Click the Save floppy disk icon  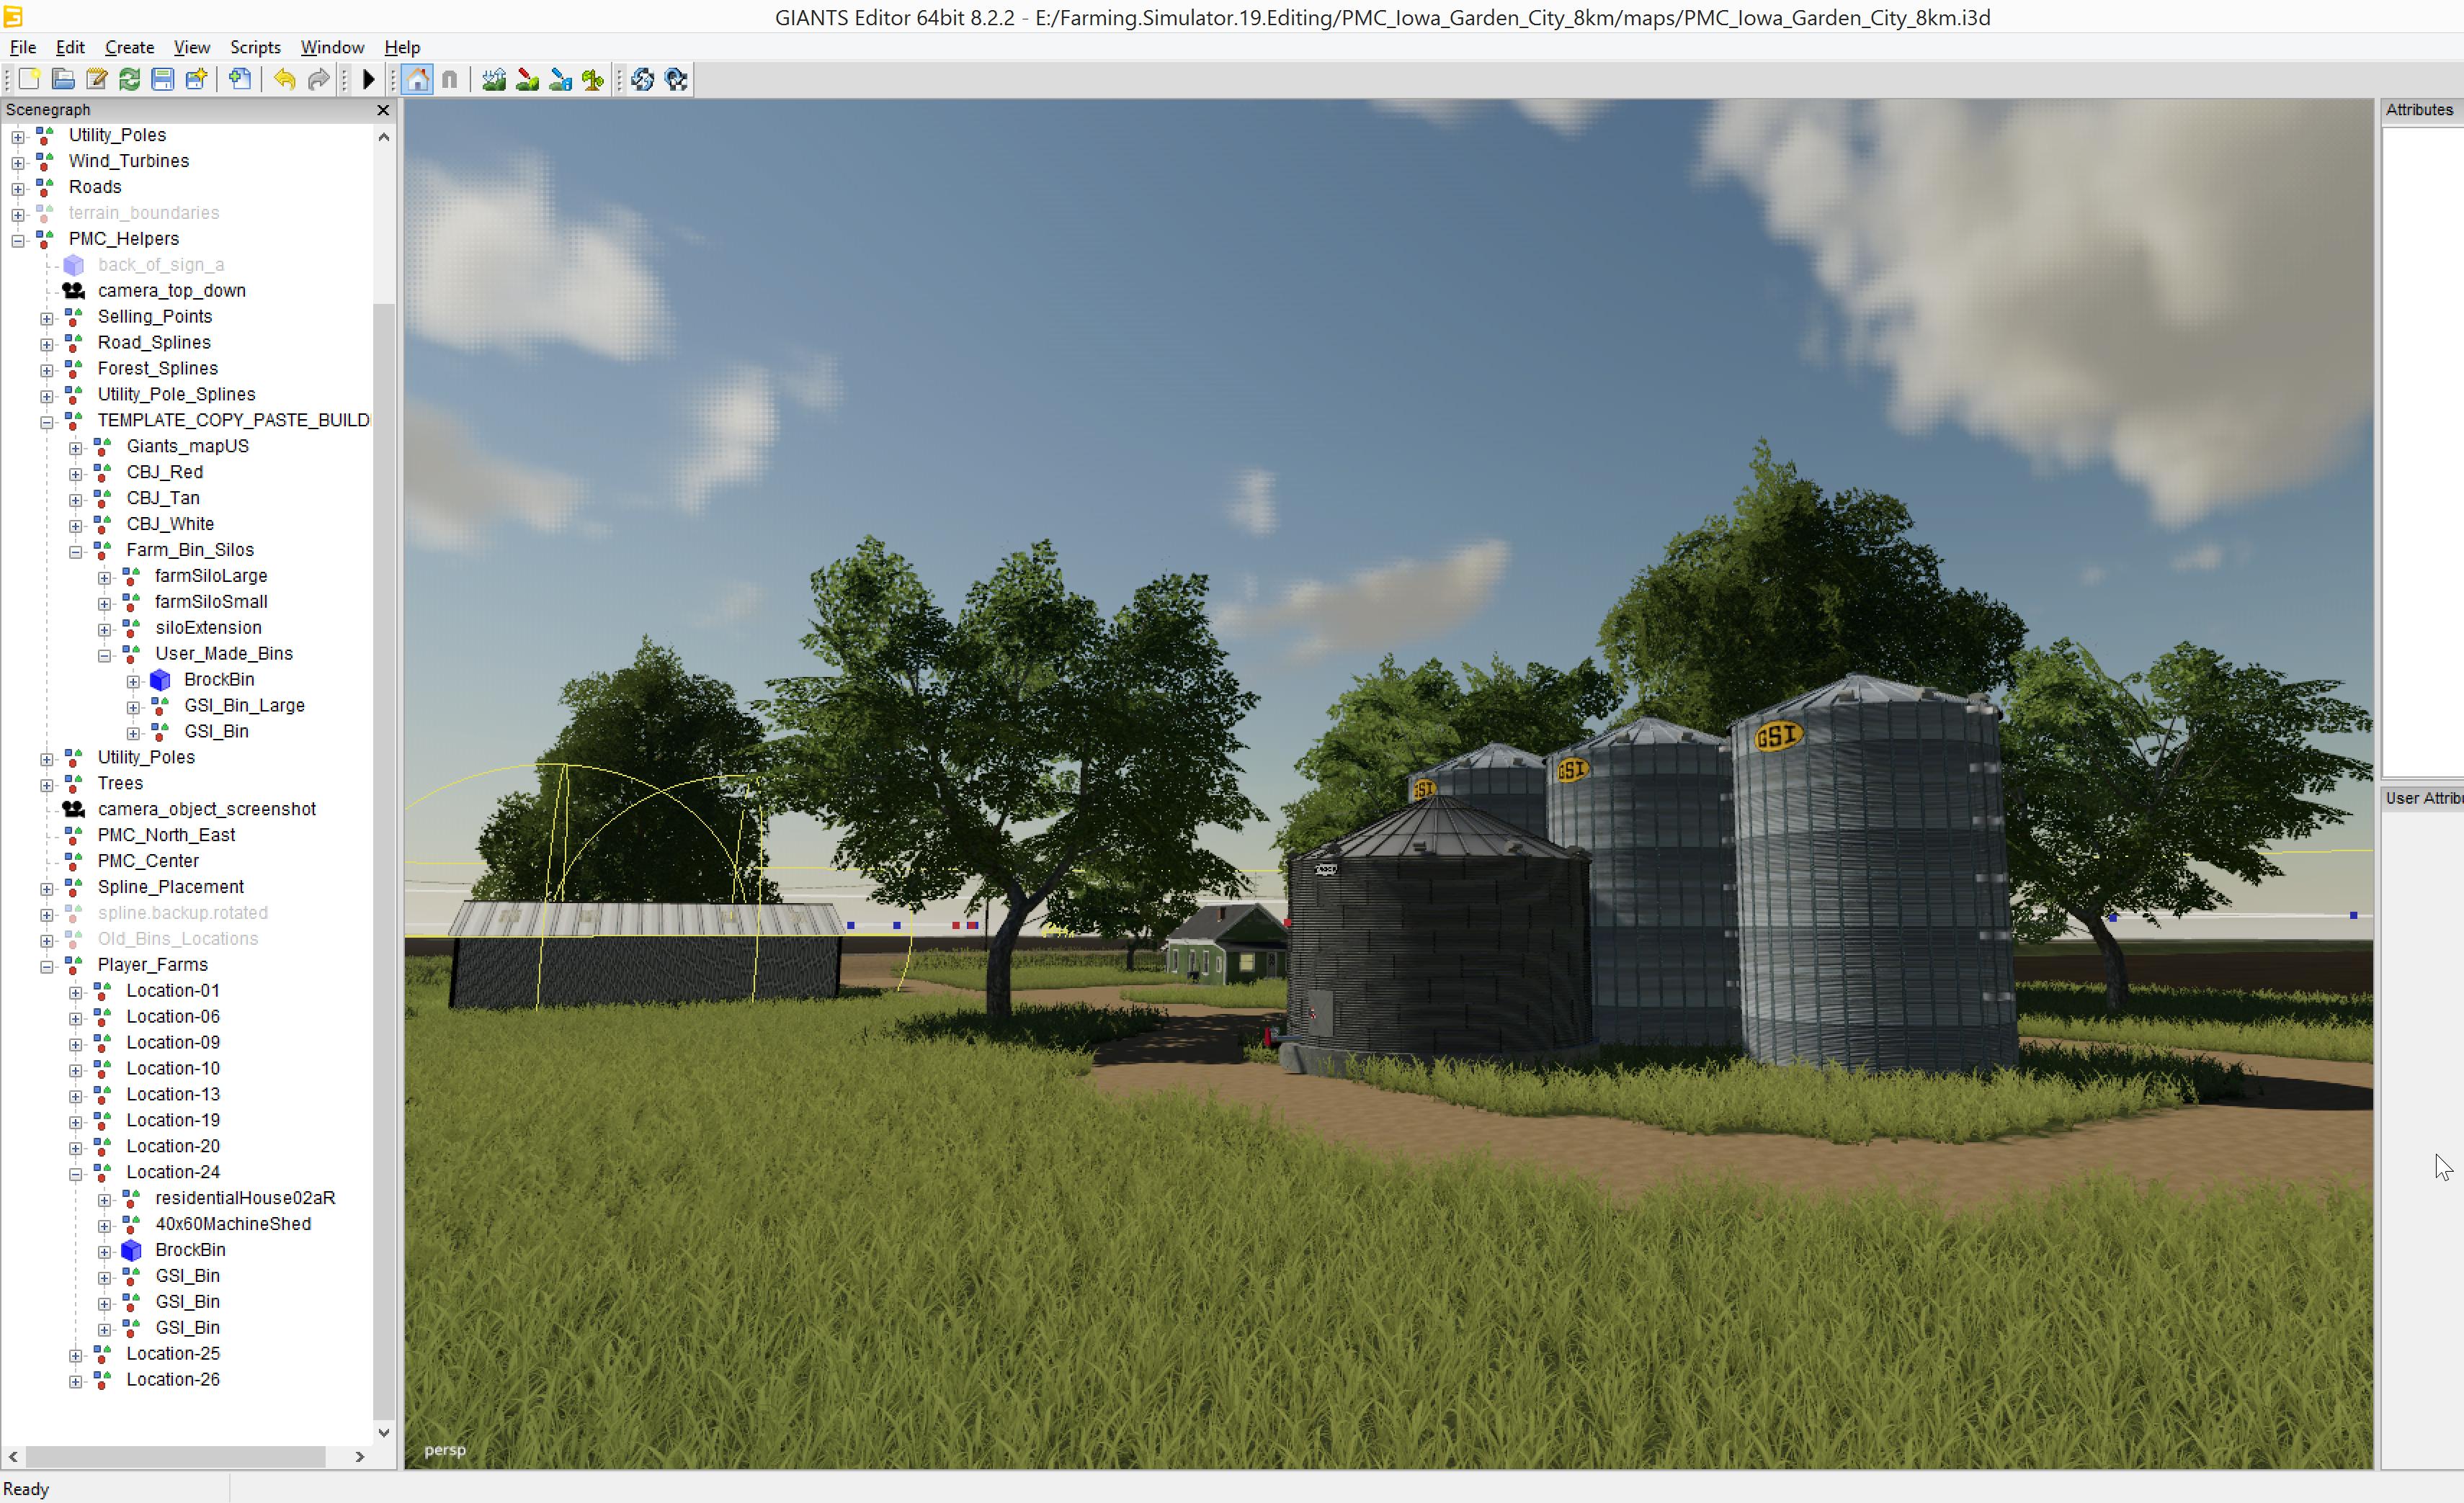(162, 79)
